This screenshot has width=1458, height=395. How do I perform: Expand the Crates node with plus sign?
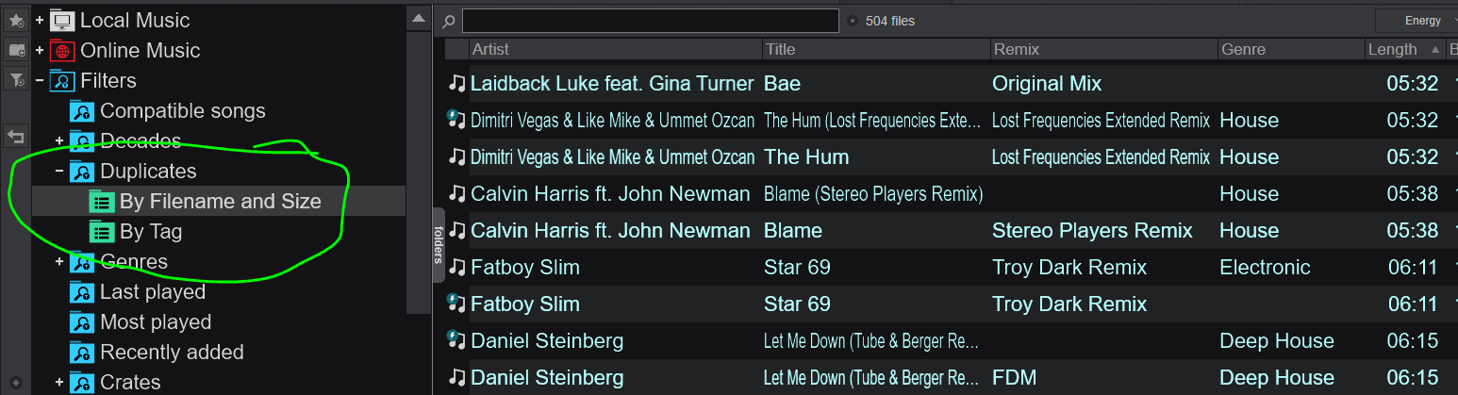58,382
